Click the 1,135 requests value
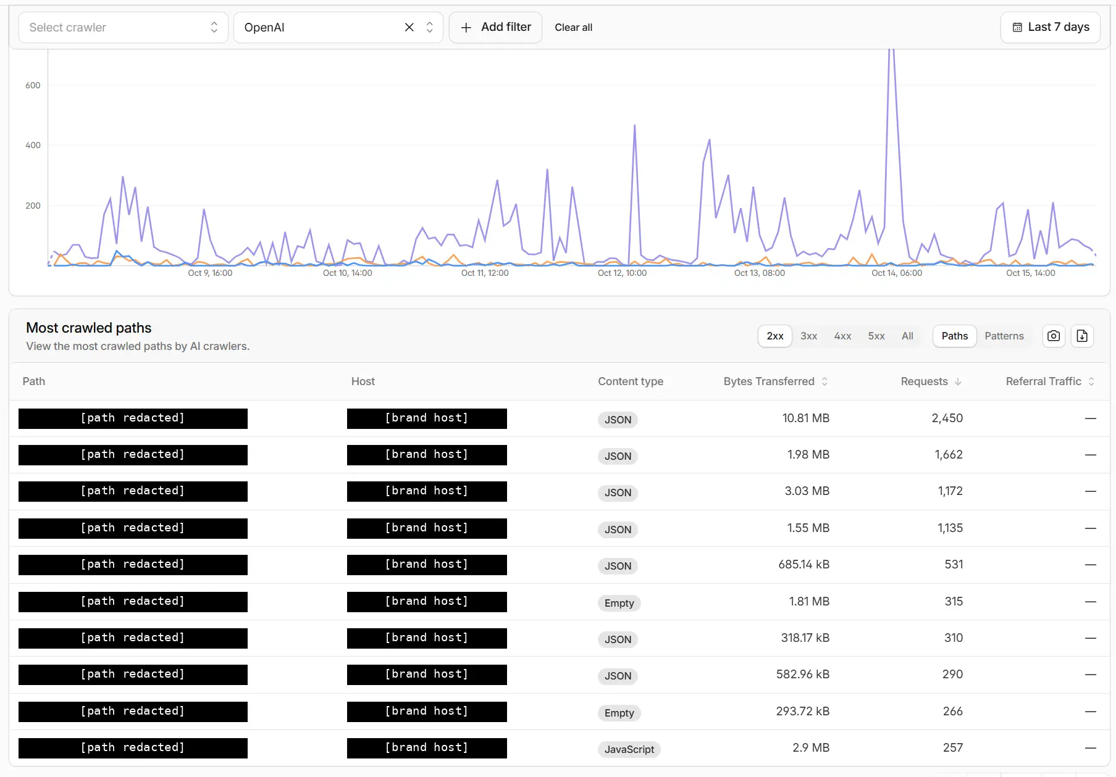Screen dimensions: 1116x777 pyautogui.click(x=950, y=528)
